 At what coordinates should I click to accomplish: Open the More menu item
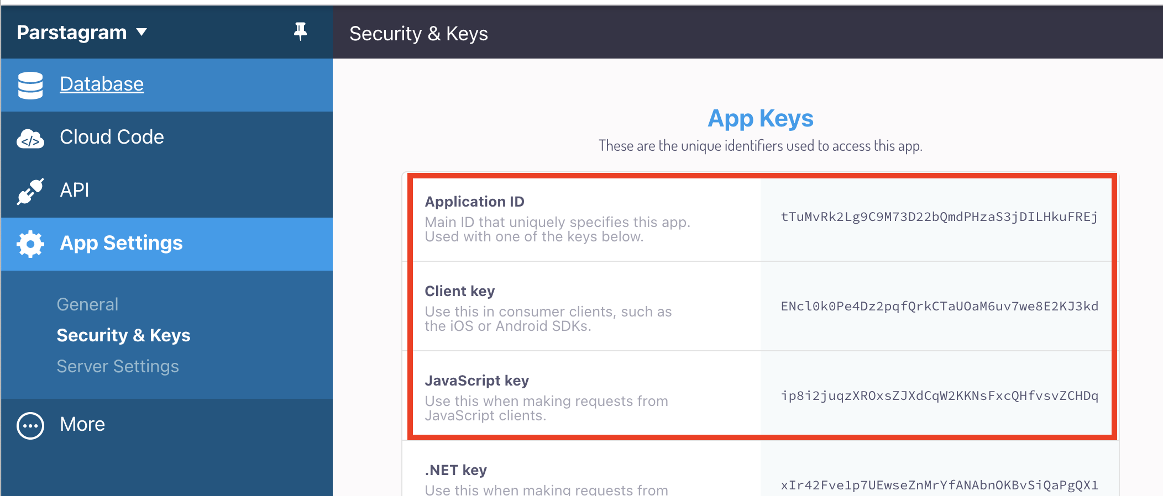pyautogui.click(x=82, y=424)
